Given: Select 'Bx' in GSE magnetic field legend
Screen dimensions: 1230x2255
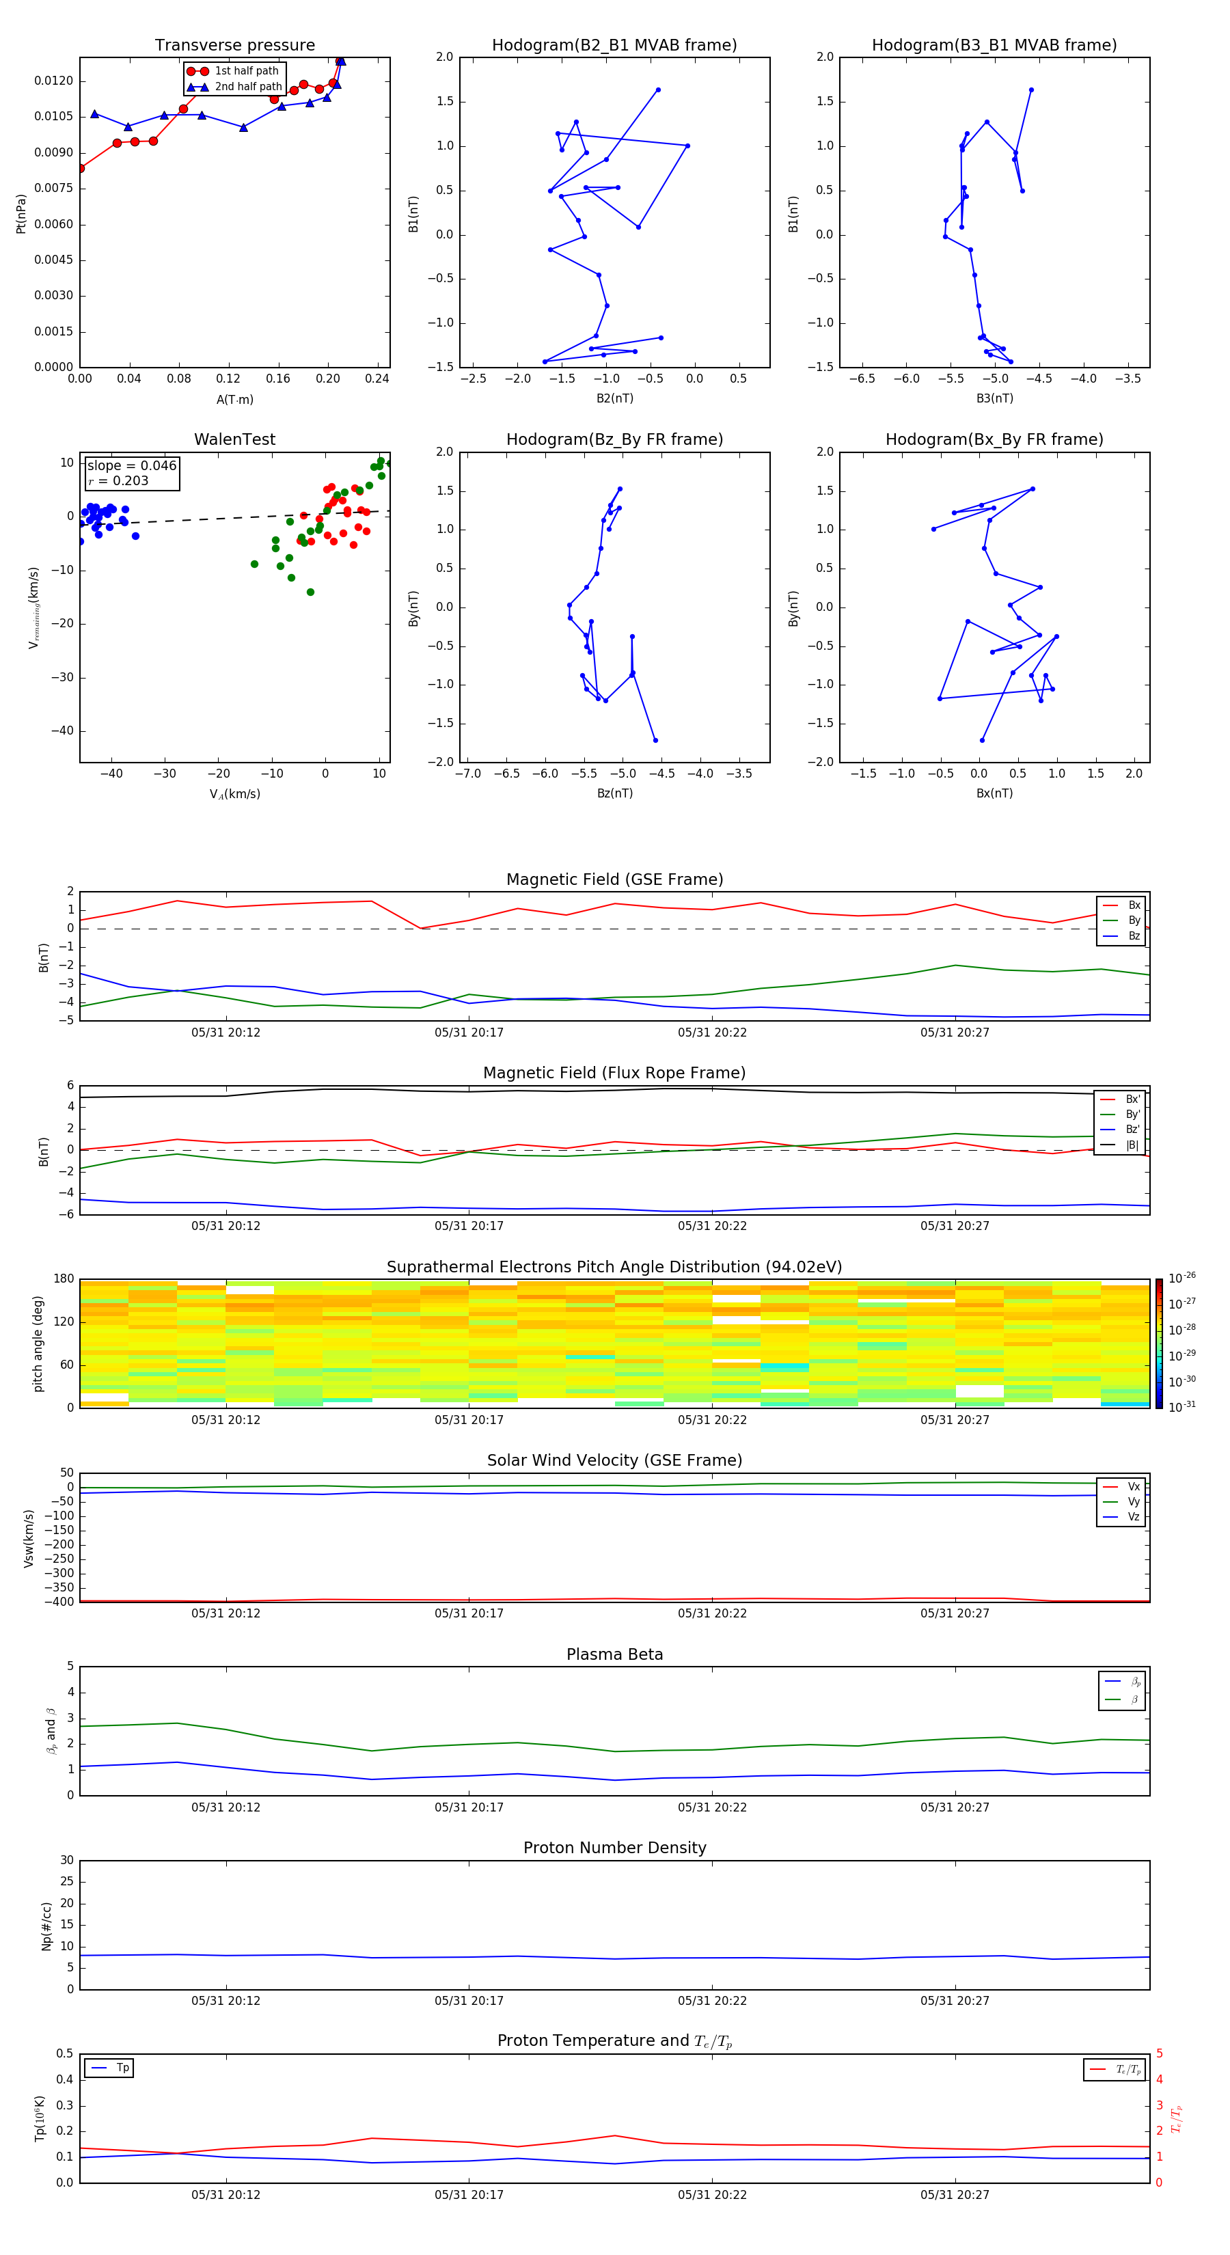Looking at the screenshot, I should click(1121, 905).
